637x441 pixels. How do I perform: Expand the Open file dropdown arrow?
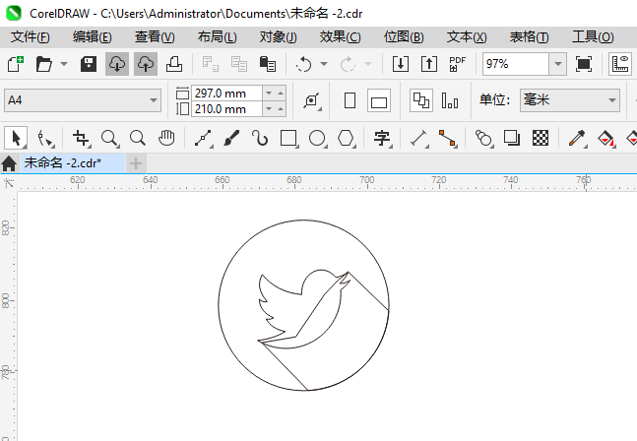click(x=64, y=64)
